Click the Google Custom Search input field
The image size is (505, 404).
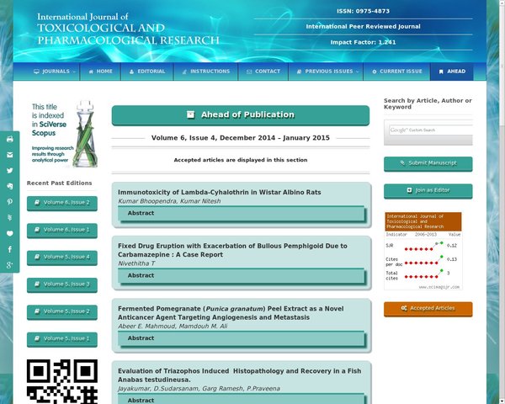pyautogui.click(x=431, y=130)
